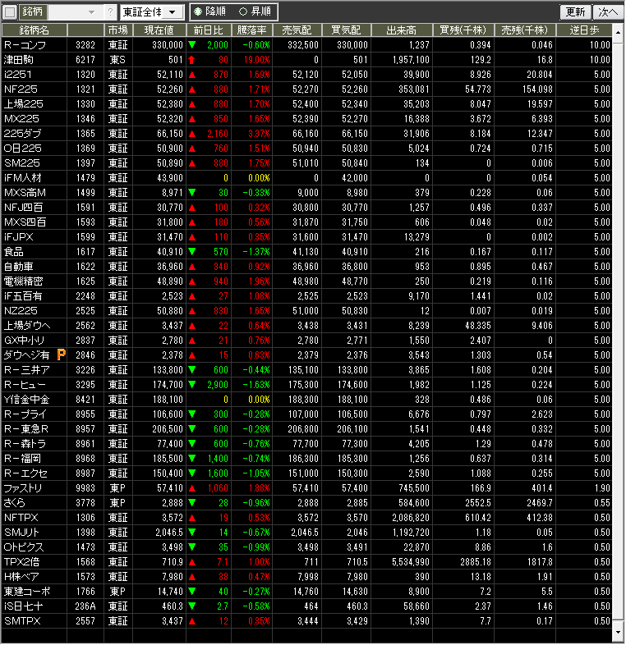The height and width of the screenshot is (645, 626).
Task: Select the 昇順 ascending radio button
Action: pyautogui.click(x=243, y=12)
